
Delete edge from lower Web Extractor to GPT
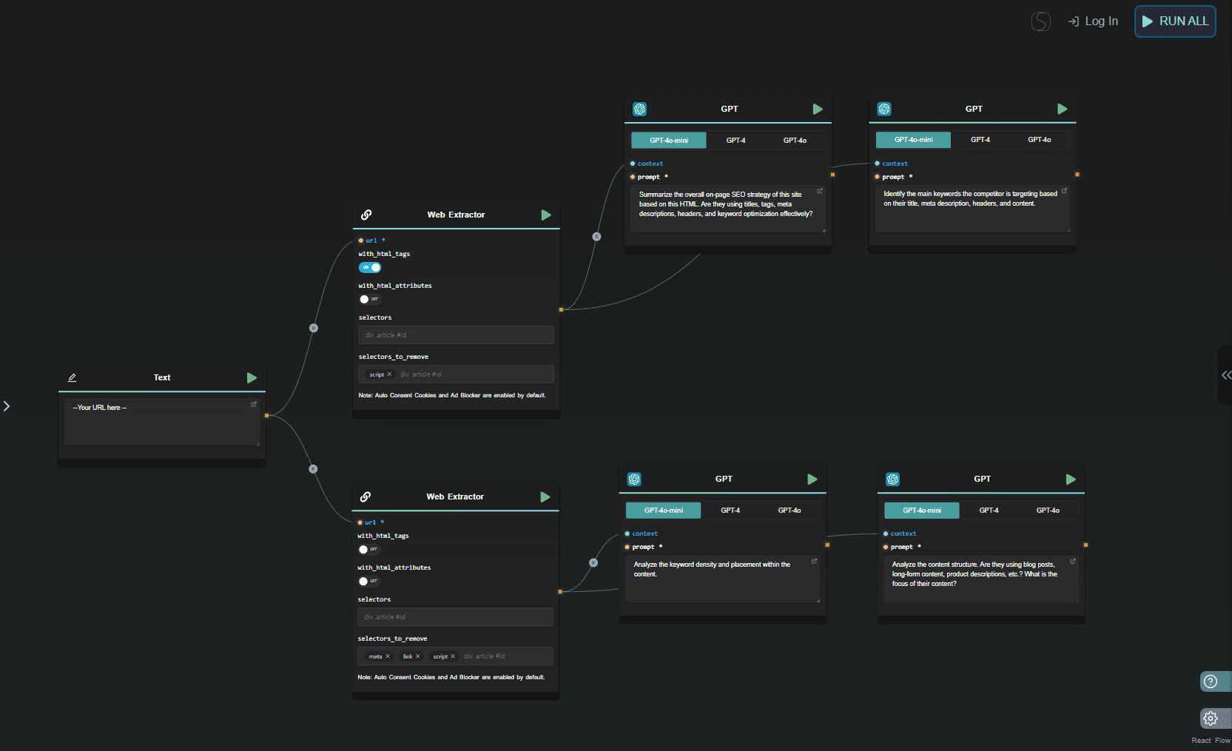click(x=593, y=563)
